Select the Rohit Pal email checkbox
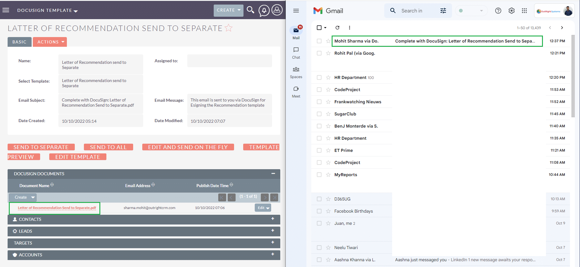The height and width of the screenshot is (267, 580). click(319, 53)
